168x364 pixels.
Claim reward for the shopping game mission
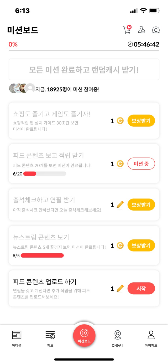(141, 121)
